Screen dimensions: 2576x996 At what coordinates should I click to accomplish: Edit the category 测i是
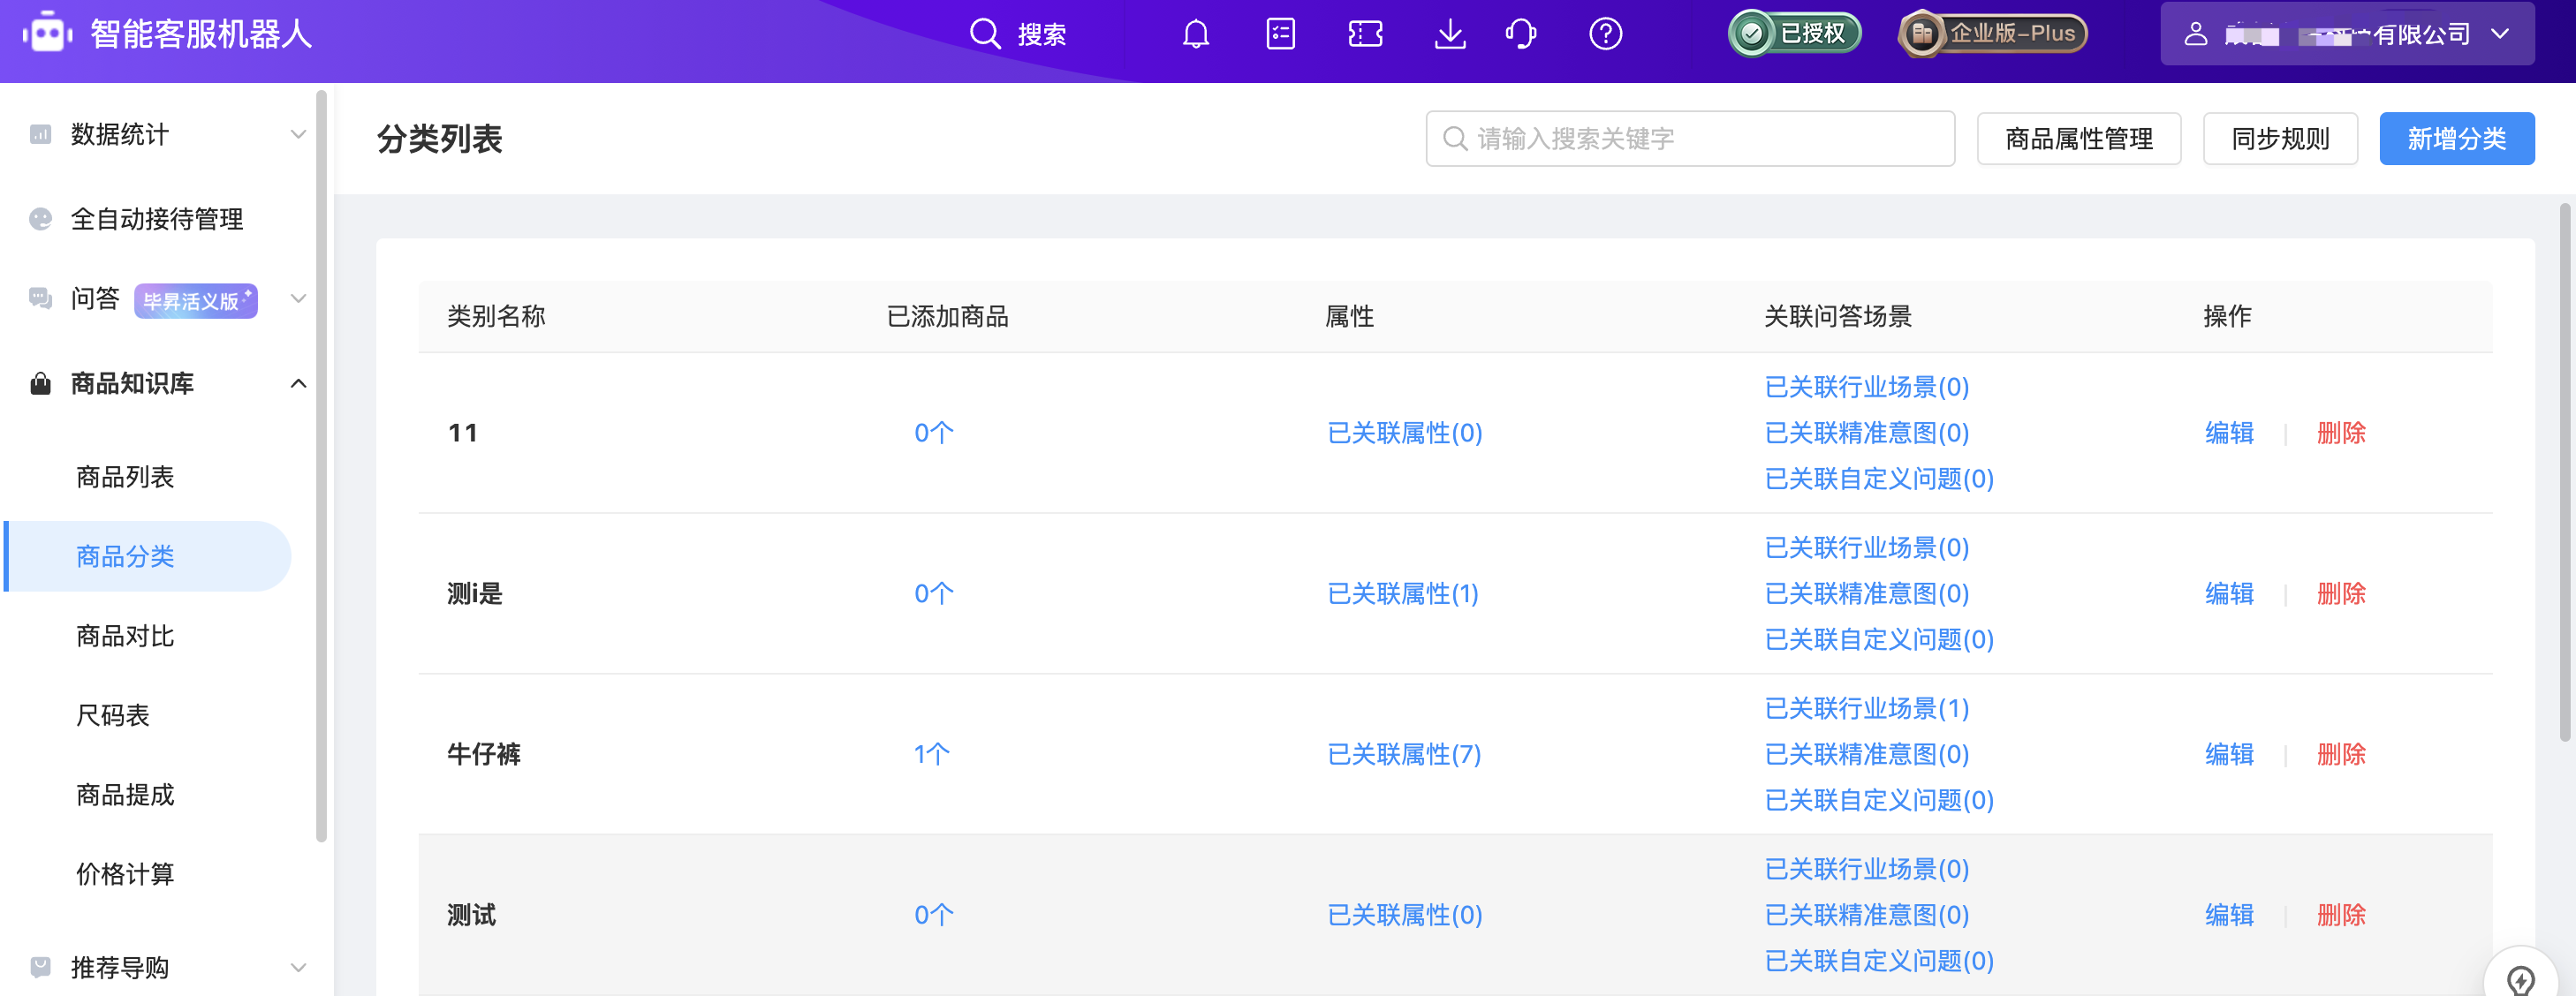pyautogui.click(x=2229, y=594)
